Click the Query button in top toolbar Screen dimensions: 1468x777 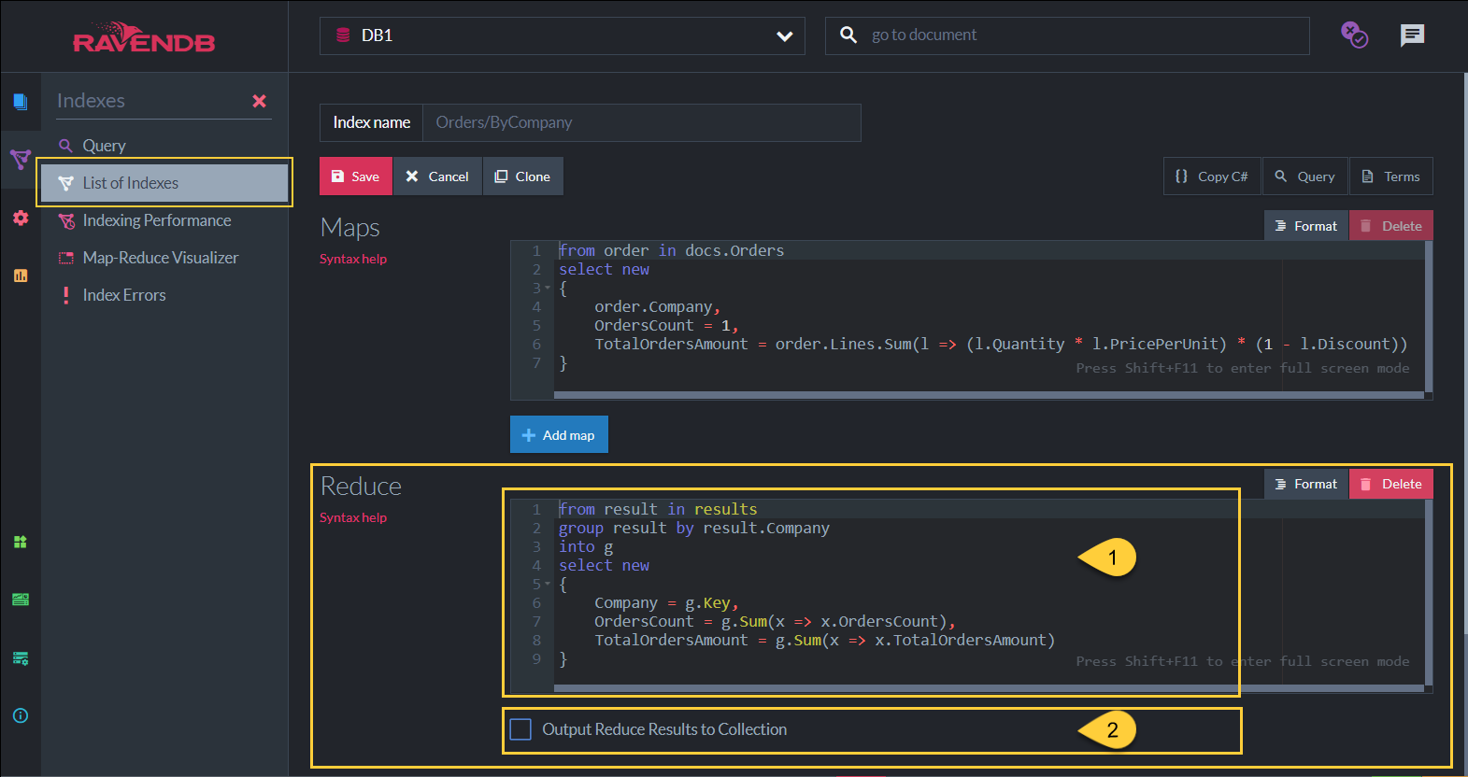pos(1305,177)
